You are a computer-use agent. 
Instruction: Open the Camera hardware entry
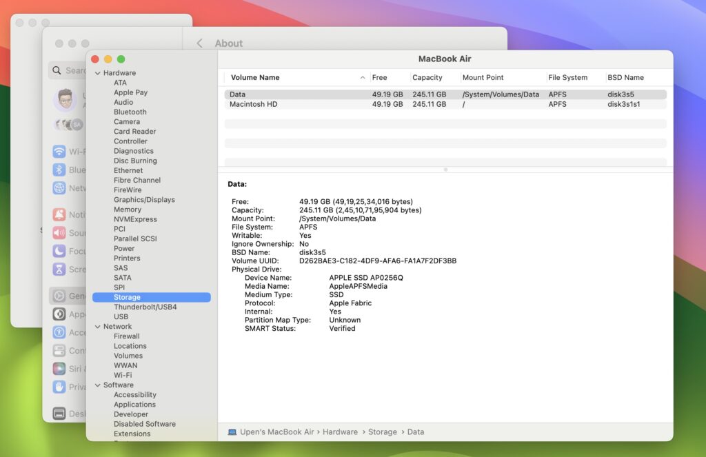127,121
